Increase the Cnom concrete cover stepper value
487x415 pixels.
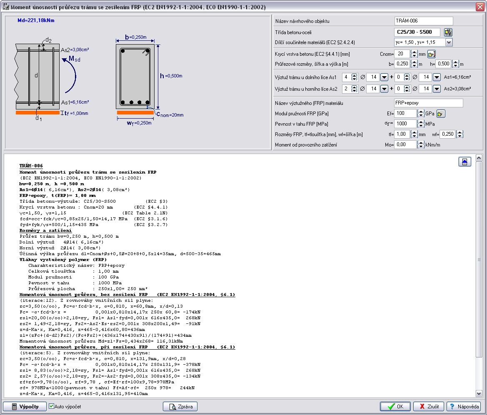[414, 52]
